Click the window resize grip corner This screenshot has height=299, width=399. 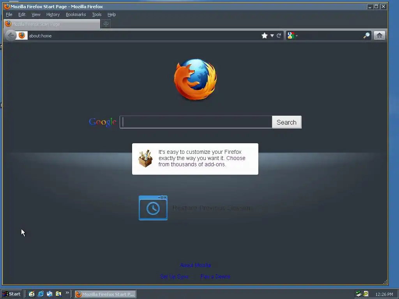tap(385, 282)
